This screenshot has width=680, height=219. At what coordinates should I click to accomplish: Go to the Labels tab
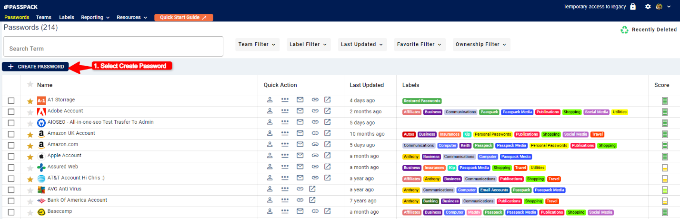pos(67,17)
